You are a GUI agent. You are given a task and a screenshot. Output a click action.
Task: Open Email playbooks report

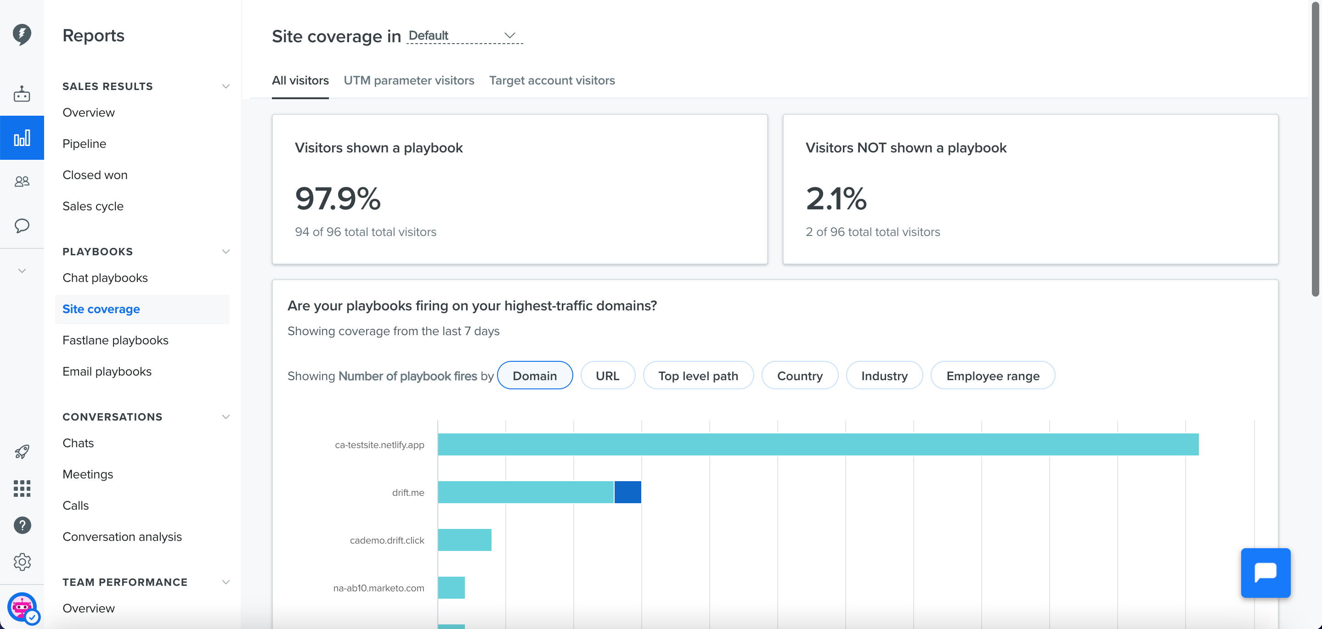click(x=107, y=371)
